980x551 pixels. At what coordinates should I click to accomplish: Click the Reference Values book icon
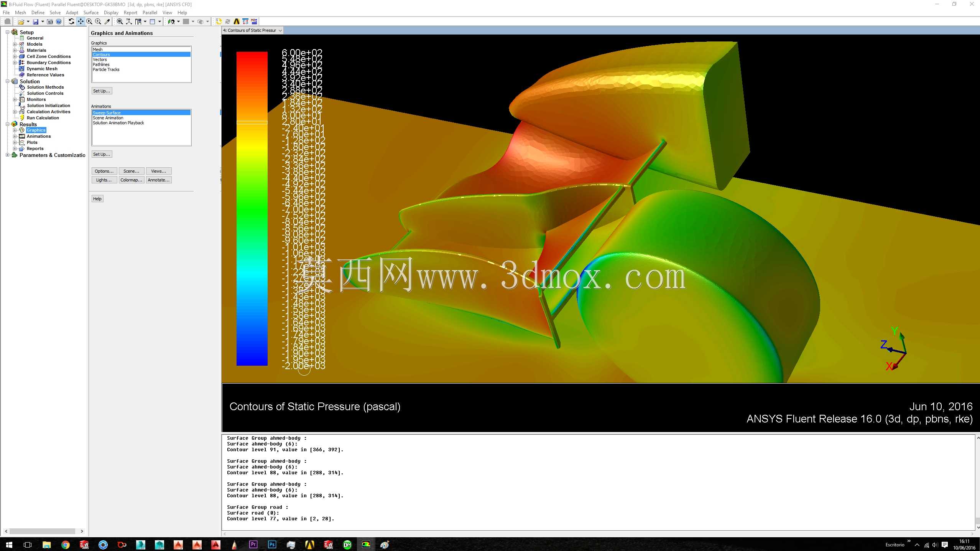tap(22, 75)
